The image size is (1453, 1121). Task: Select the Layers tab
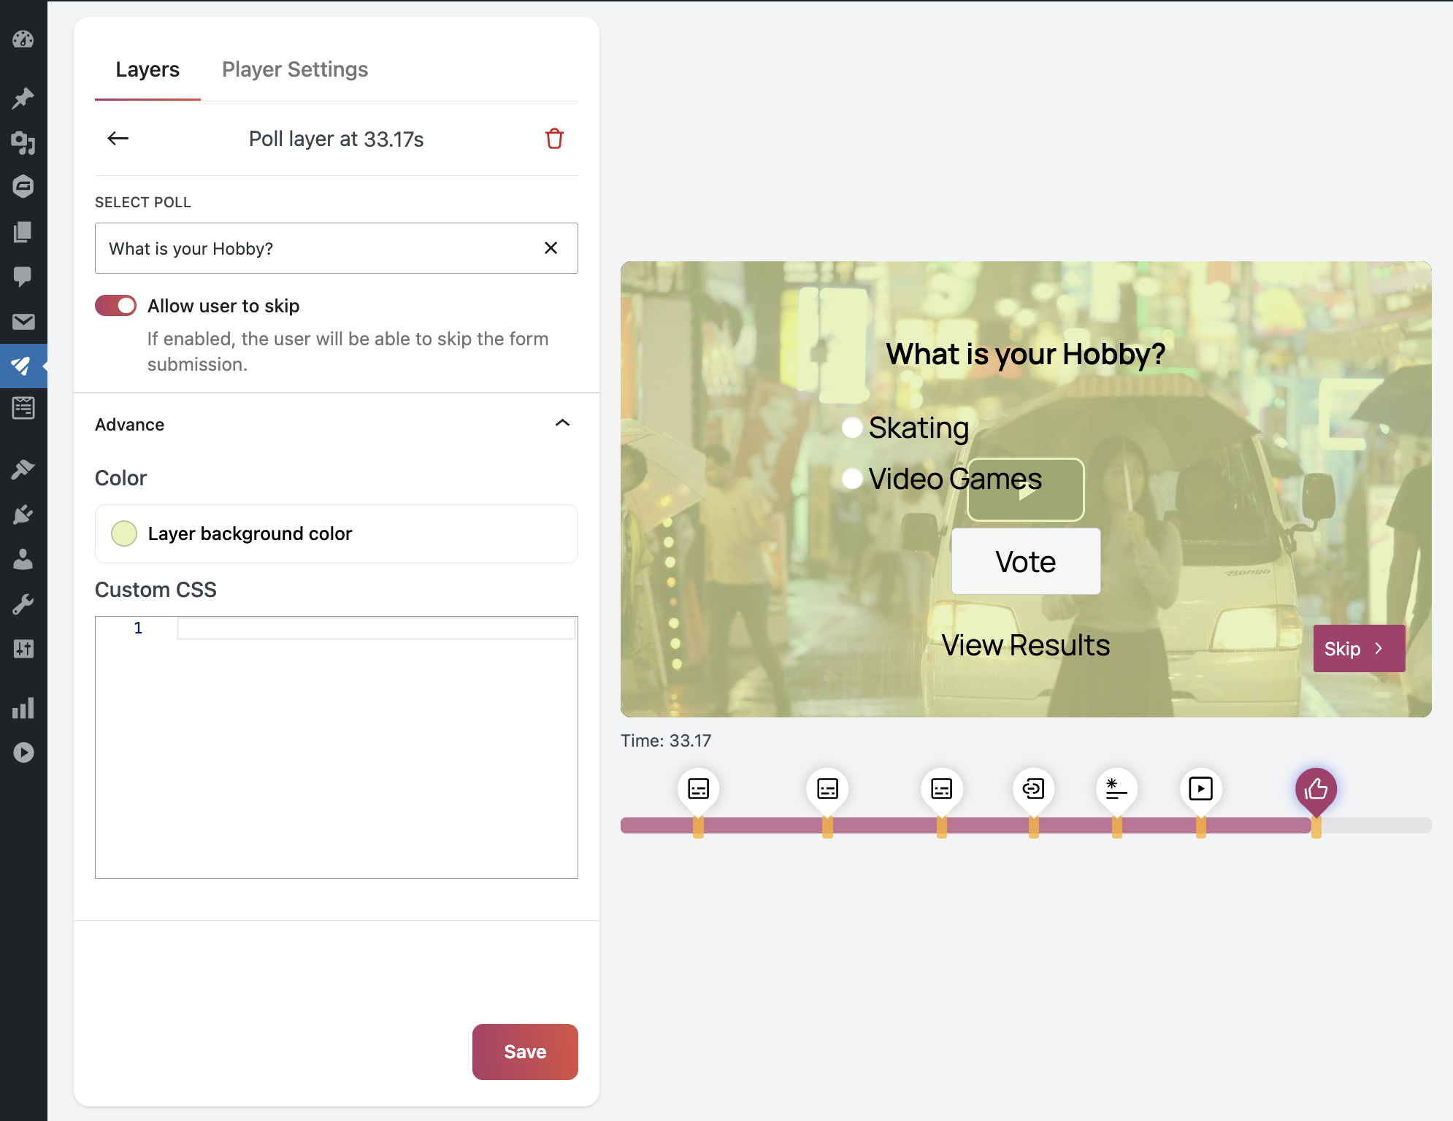[147, 69]
